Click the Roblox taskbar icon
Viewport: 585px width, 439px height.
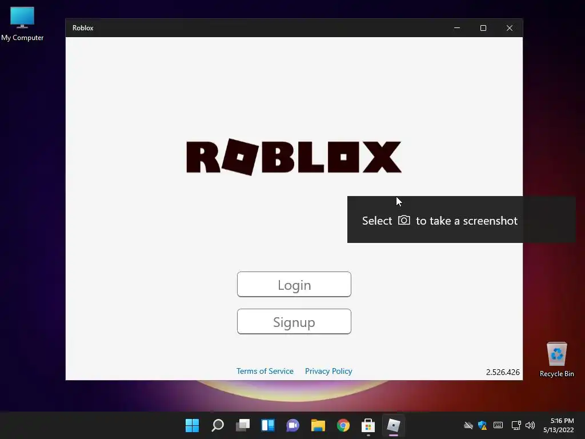393,425
